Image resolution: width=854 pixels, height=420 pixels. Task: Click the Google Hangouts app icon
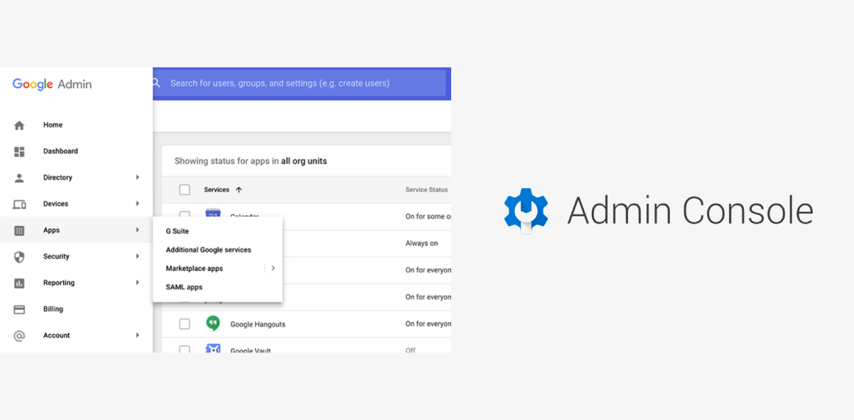pos(213,323)
